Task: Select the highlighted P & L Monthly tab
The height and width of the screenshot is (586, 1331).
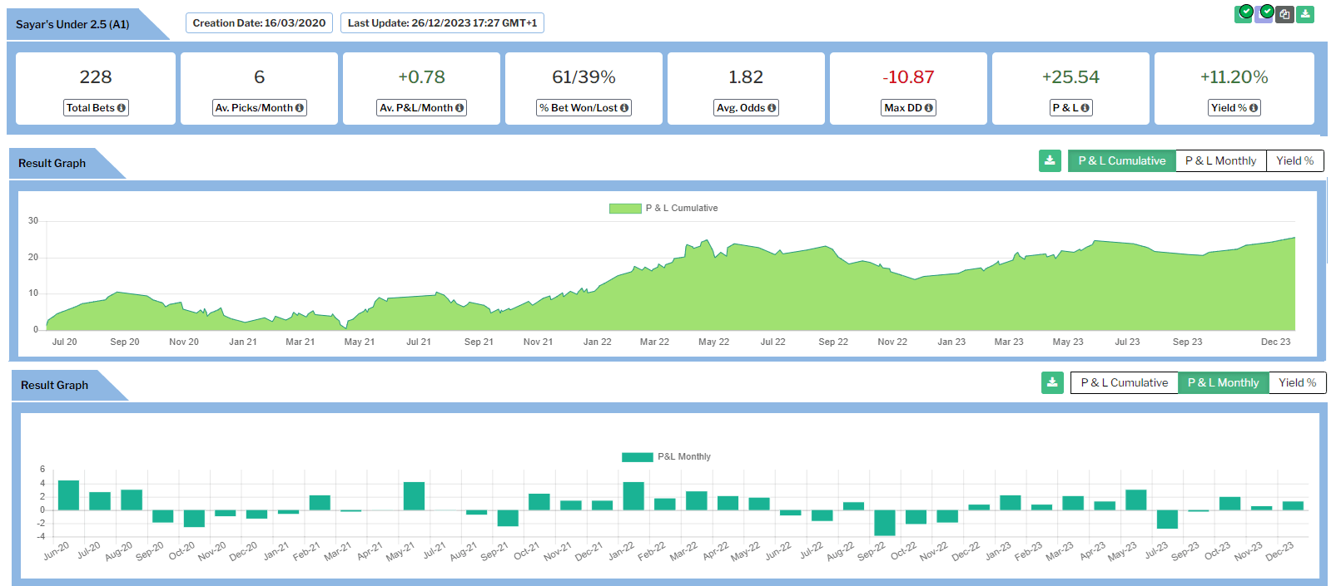Action: pos(1224,382)
